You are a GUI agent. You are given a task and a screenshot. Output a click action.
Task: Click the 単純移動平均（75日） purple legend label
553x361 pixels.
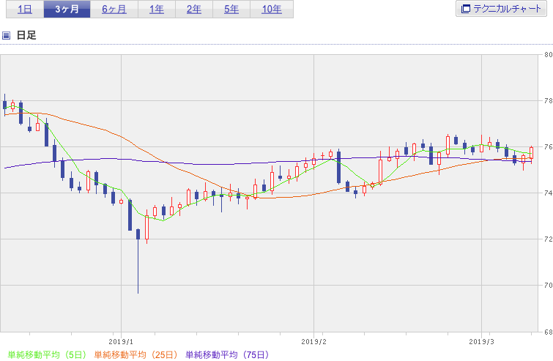227,354
